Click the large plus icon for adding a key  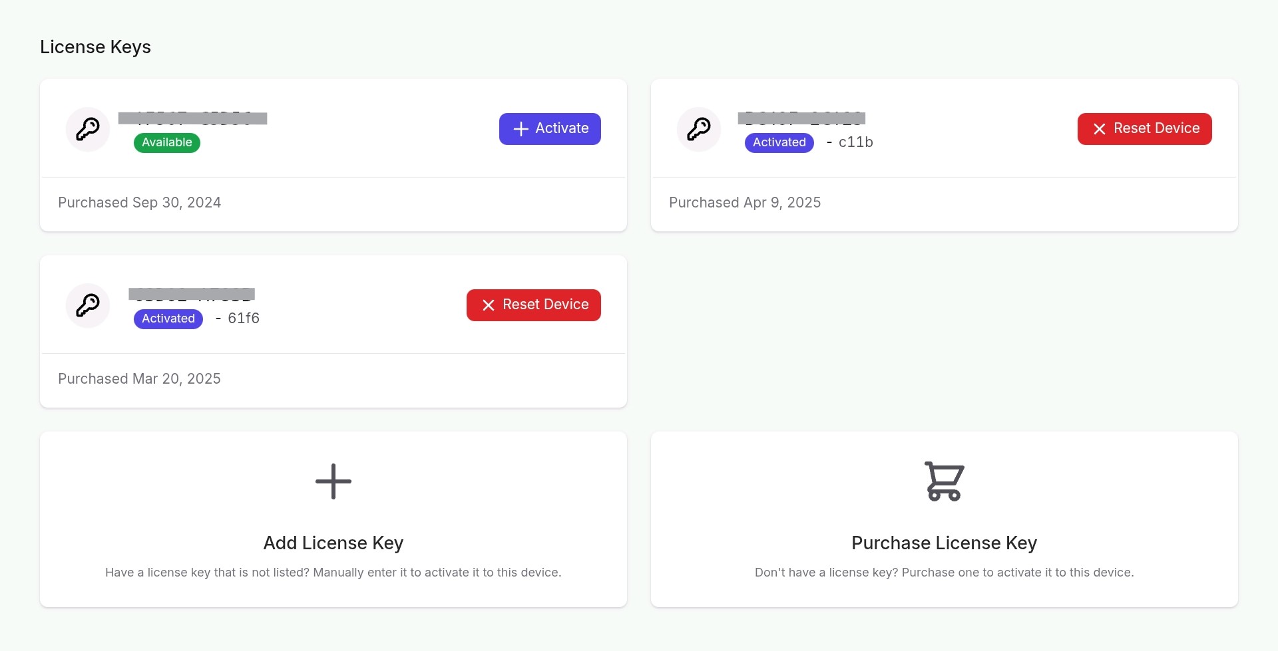coord(333,481)
